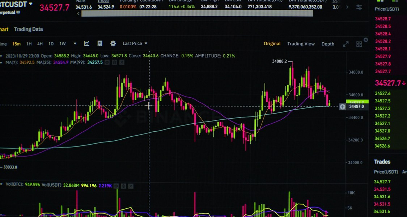
Task: Click the plus icon on the price axis
Action: 342,107
